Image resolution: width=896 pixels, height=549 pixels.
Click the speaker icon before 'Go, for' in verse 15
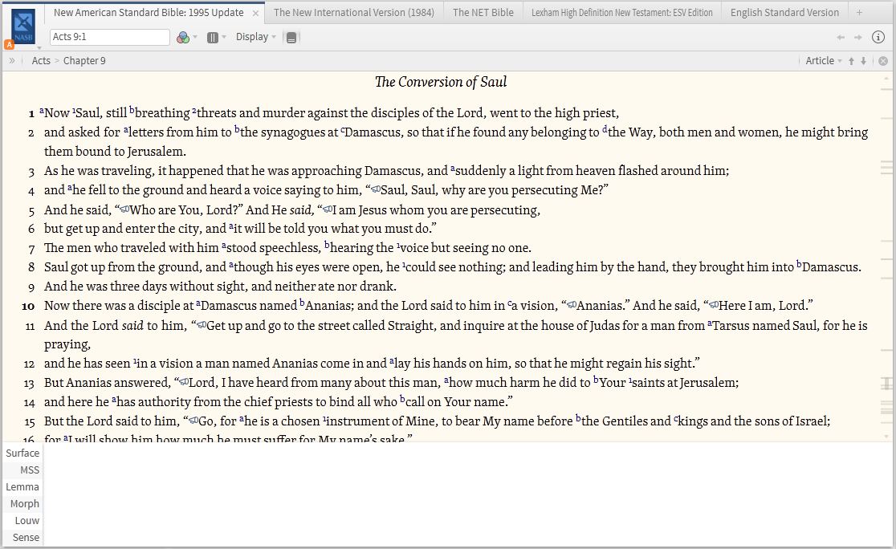(x=193, y=421)
